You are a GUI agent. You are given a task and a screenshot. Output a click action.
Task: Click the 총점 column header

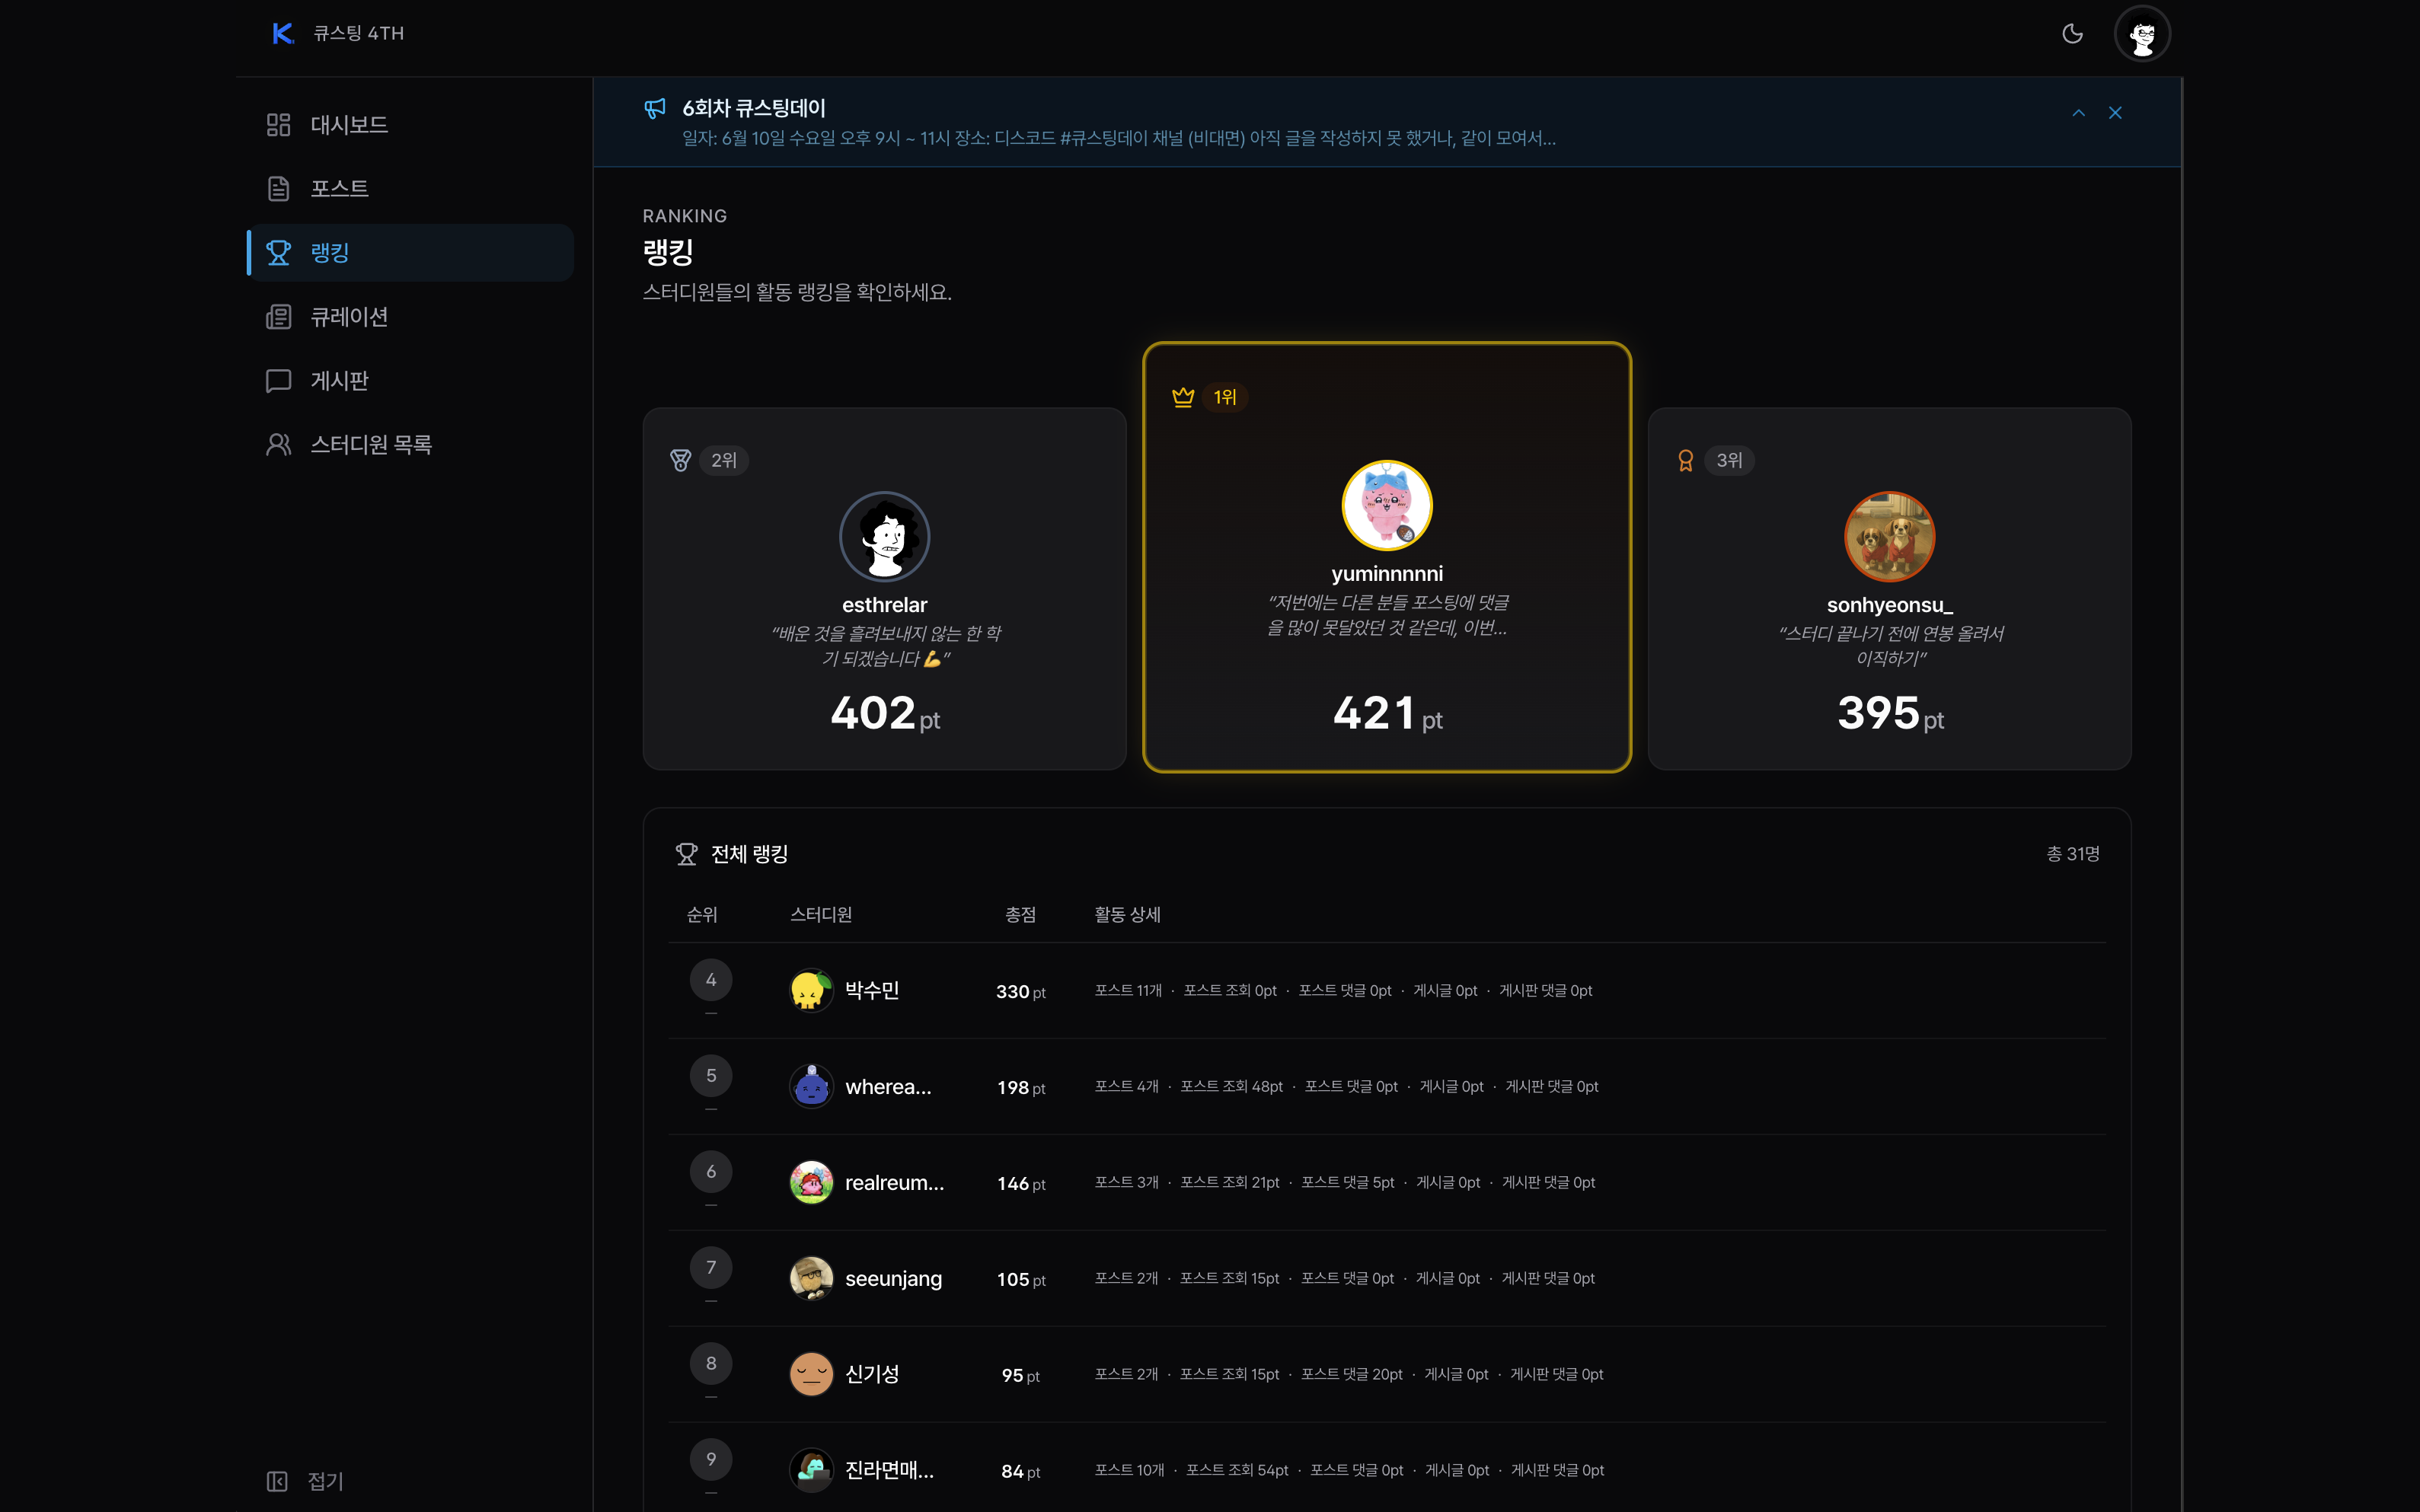point(1020,915)
